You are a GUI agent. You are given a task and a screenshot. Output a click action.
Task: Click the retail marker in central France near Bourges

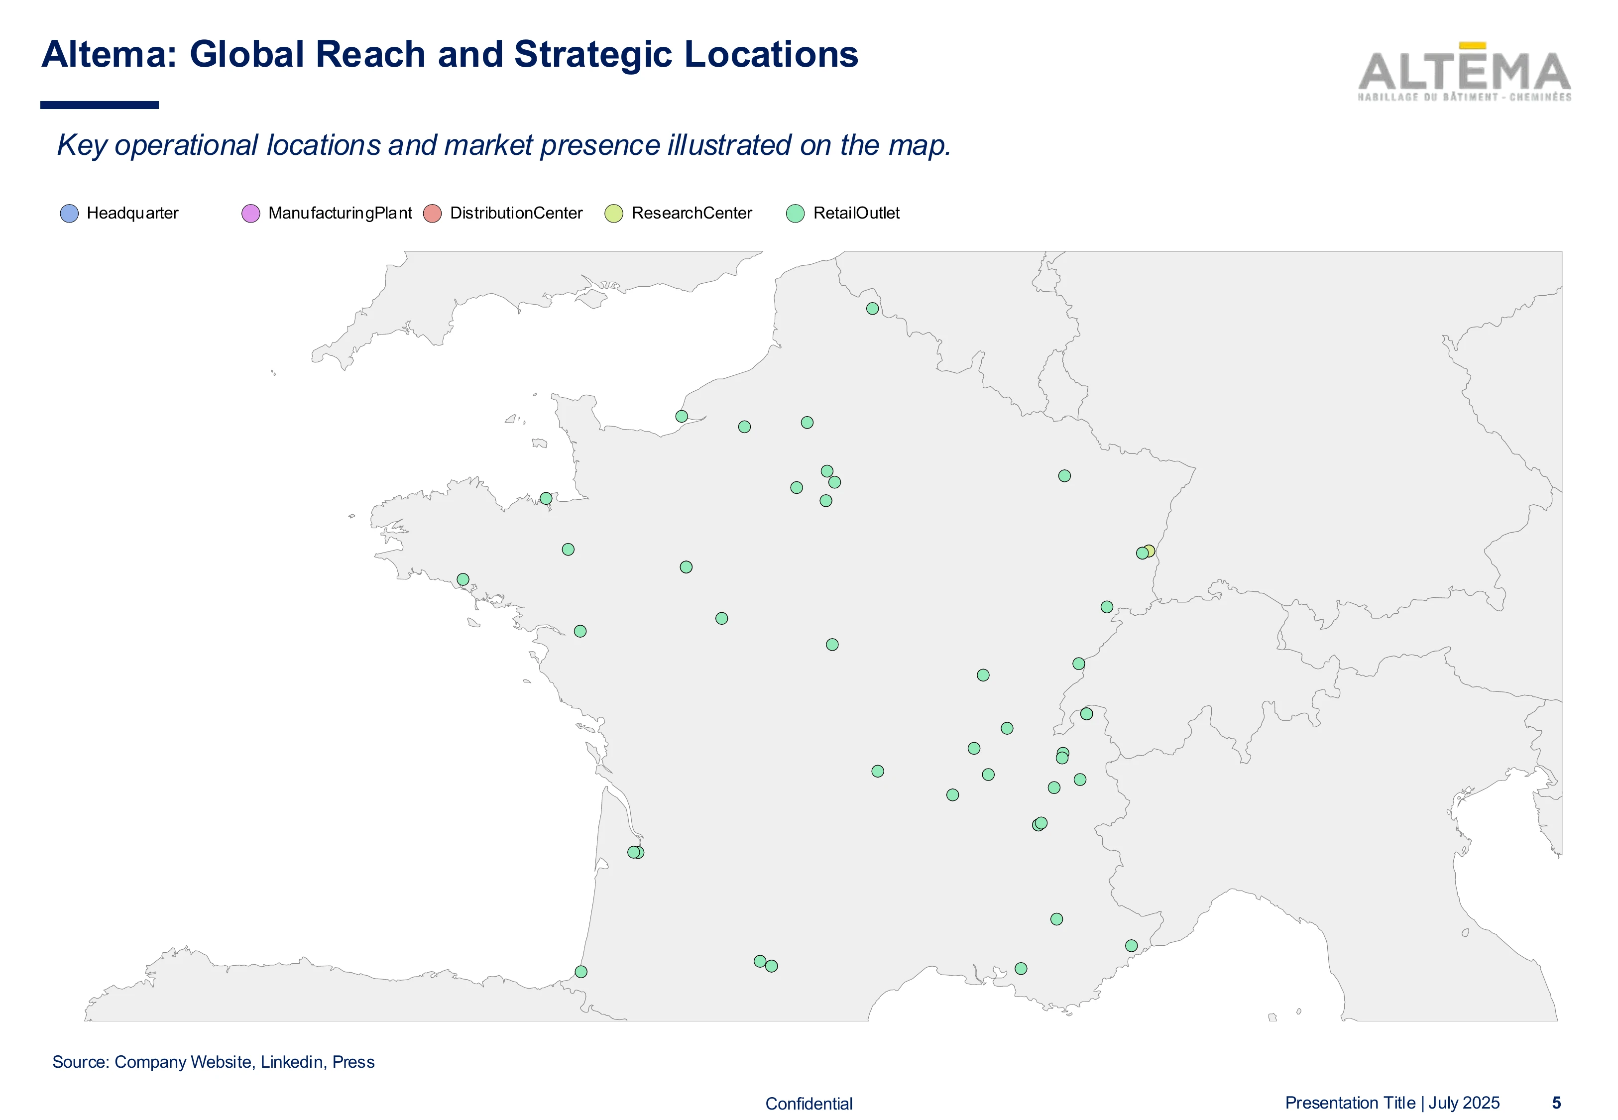[832, 645]
